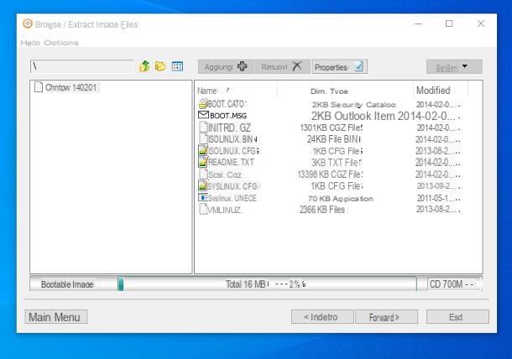The width and height of the screenshot is (512, 359).
Task: Select the BOOT.MSG envelope icon
Action: tap(203, 115)
